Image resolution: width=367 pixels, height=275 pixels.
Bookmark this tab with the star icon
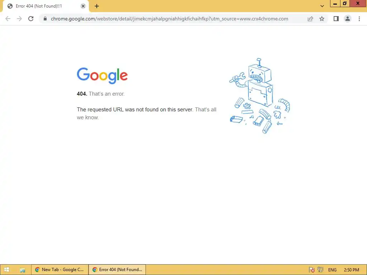(x=322, y=19)
